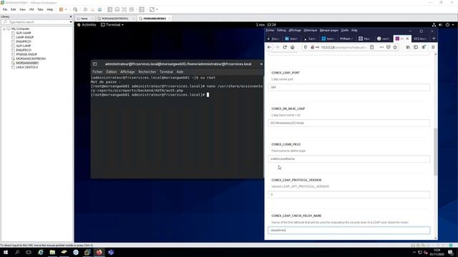Select MORSANGCENTREON1 in the library tree

point(31,59)
